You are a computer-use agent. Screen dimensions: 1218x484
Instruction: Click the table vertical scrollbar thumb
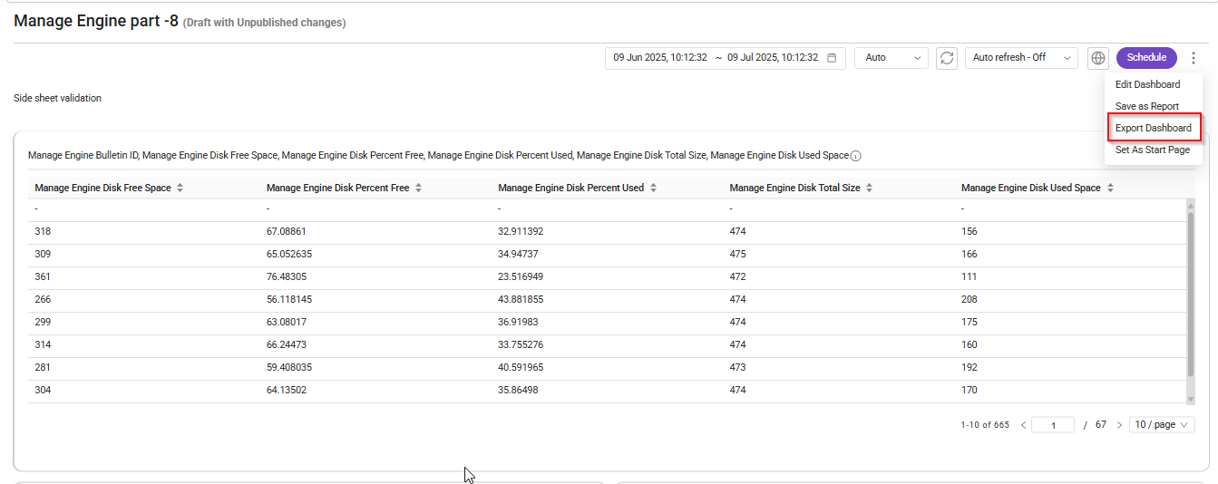pyautogui.click(x=1191, y=295)
